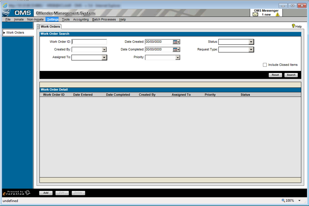
Task: Click the yellow warning triangle icon
Action: (277, 15)
